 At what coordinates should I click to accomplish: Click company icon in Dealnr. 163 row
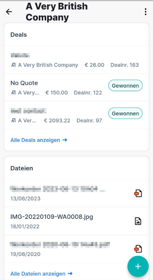[x=13, y=65]
